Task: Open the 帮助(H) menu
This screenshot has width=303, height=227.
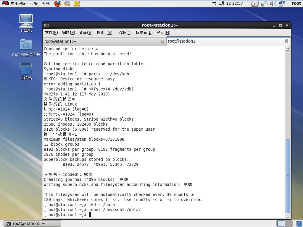Action: [163, 33]
